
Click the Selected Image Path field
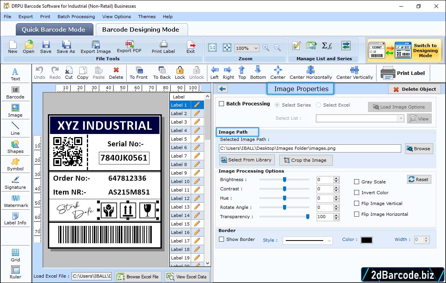[310, 148]
